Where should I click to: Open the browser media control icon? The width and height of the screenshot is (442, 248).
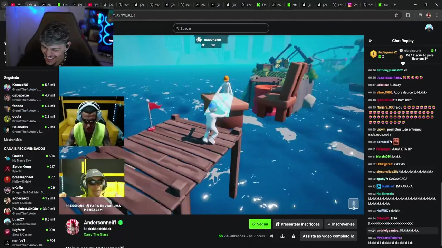click(420, 15)
